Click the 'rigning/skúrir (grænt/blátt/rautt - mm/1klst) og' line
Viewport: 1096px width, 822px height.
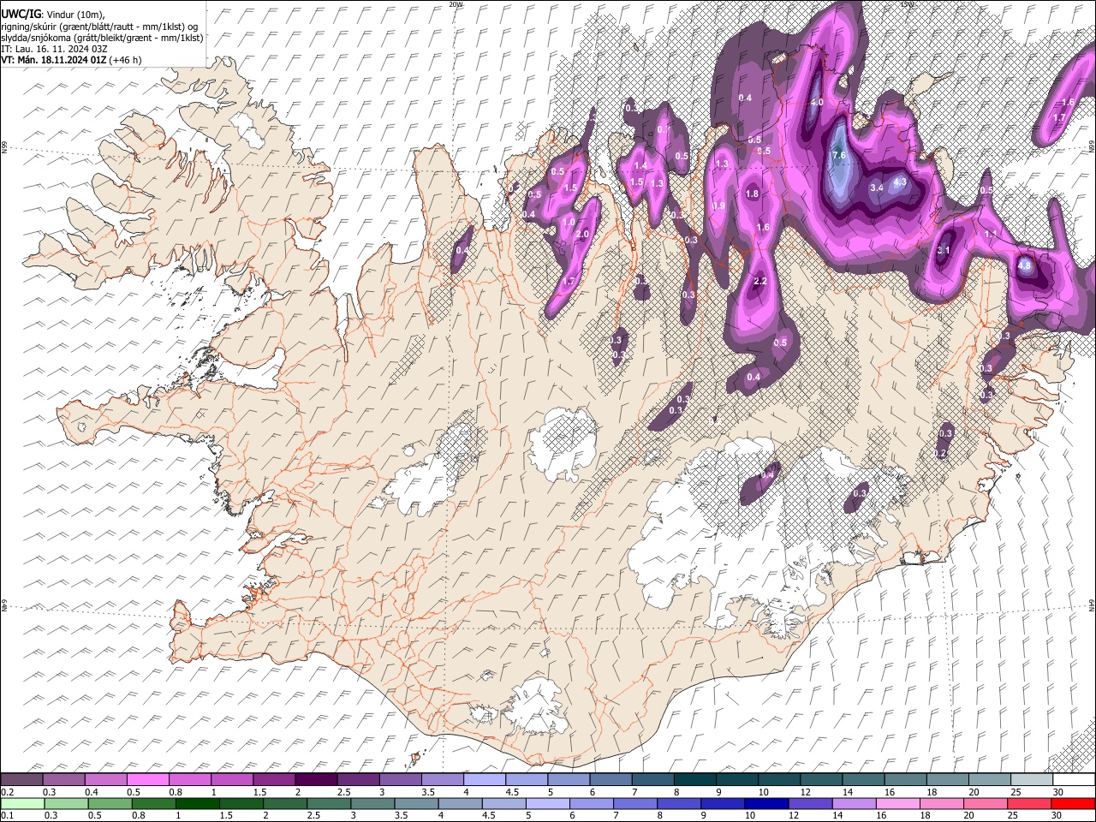click(100, 27)
